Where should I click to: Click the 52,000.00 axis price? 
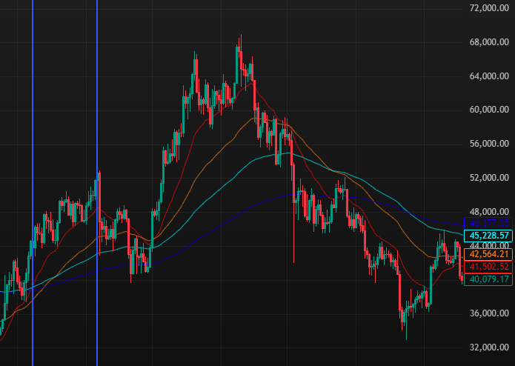pyautogui.click(x=489, y=178)
